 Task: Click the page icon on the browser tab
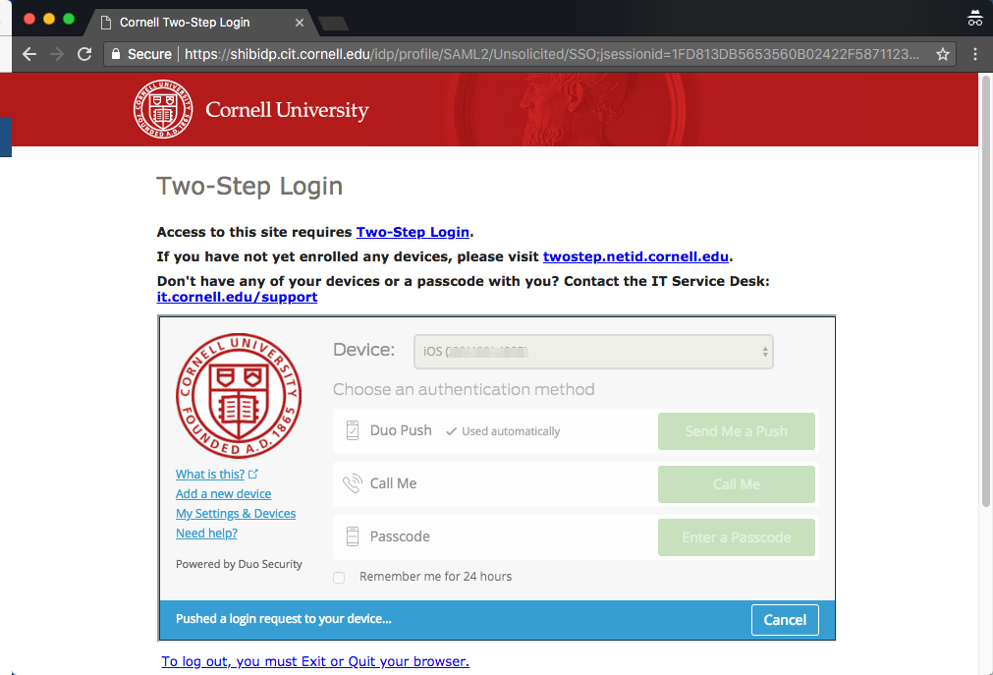tap(106, 23)
